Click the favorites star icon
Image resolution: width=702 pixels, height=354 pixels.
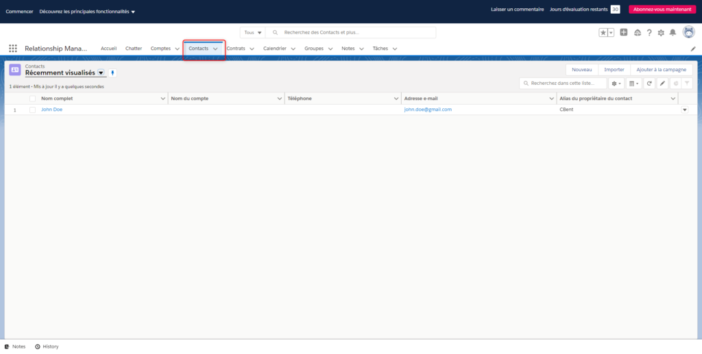(603, 33)
